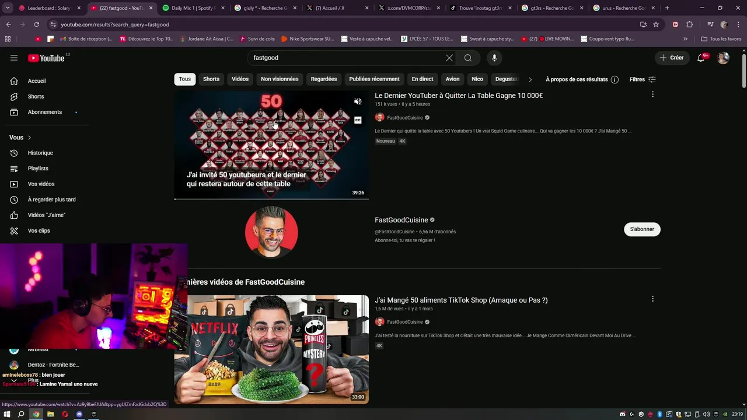Open video title J'ai Mangé 50 aliments TikTok Shop

click(x=461, y=300)
